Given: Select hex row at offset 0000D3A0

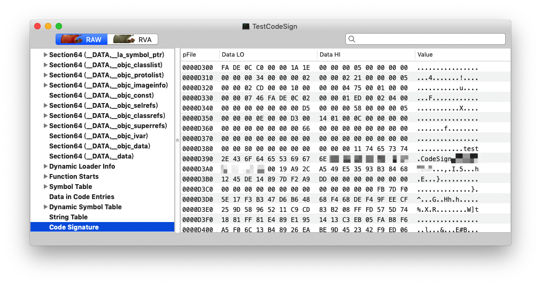Looking at the screenshot, I should (345, 169).
